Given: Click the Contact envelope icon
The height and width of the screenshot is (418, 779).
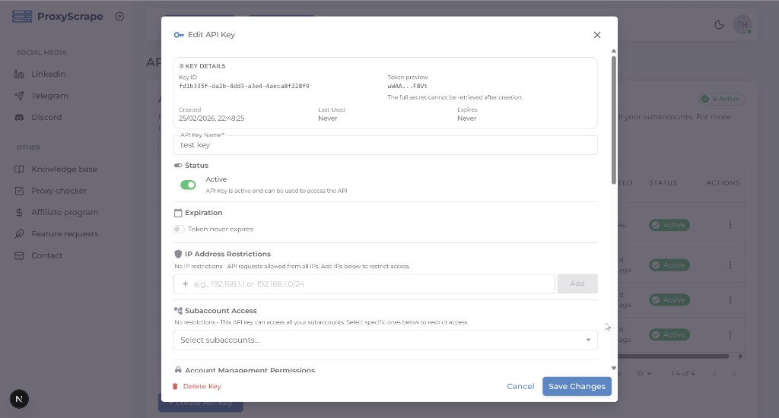Looking at the screenshot, I should pyautogui.click(x=19, y=255).
